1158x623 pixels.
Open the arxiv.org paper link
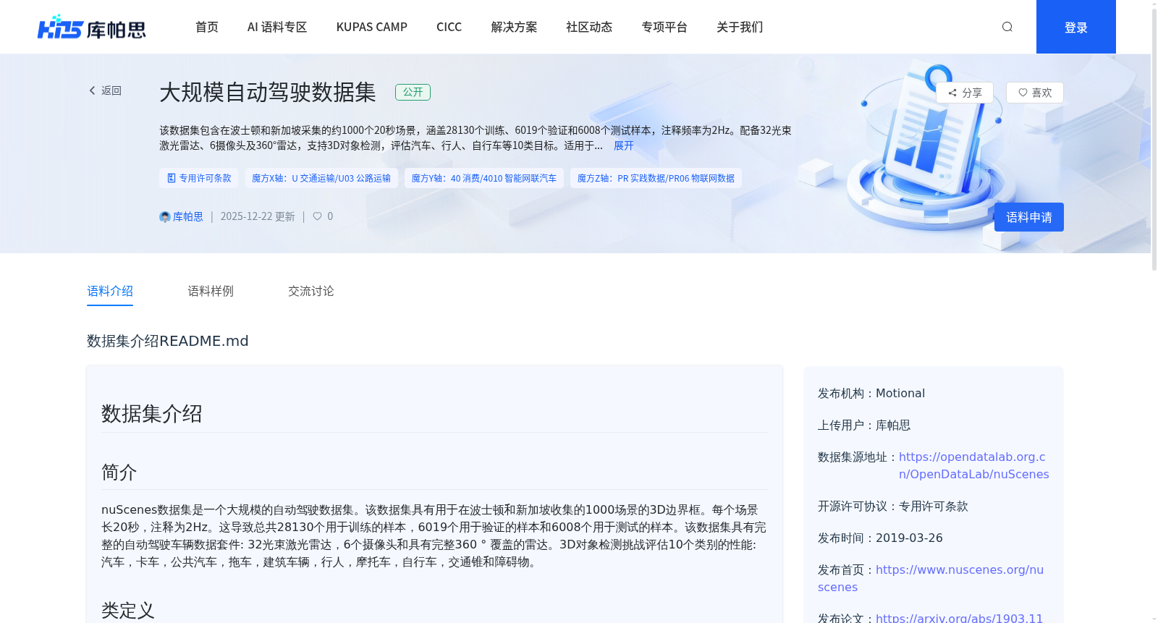(x=959, y=618)
